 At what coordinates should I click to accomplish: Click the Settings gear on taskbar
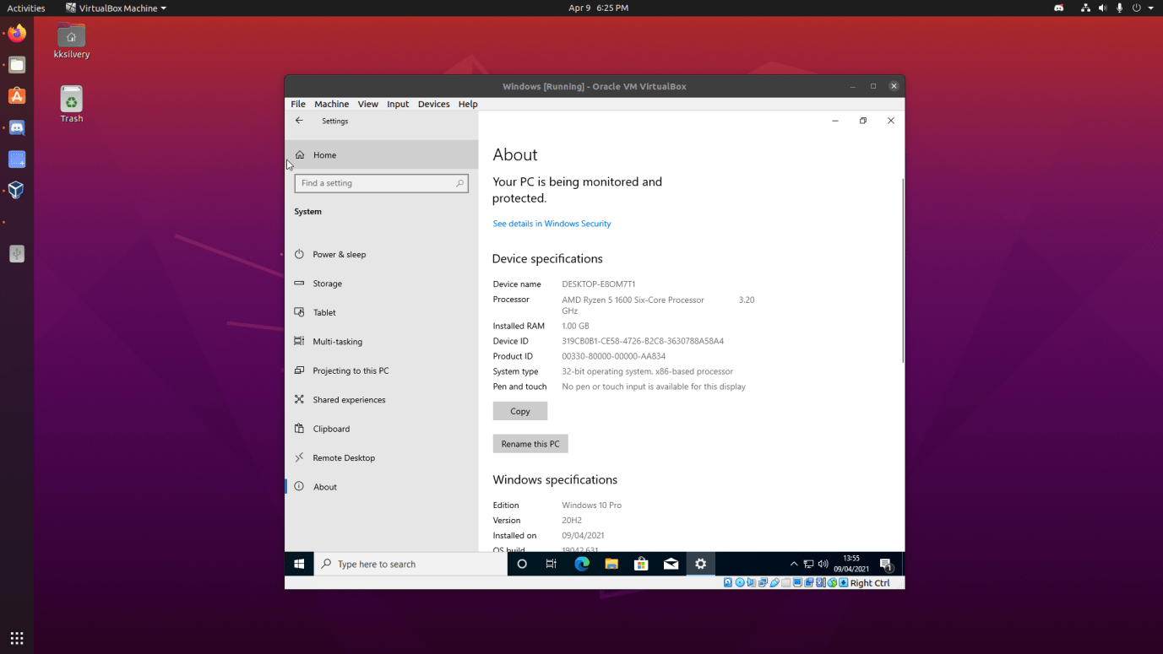700,564
